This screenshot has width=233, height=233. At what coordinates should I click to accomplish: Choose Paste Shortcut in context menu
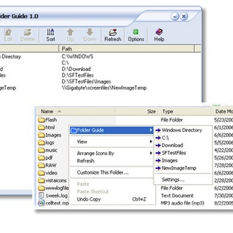[x=112, y=192]
